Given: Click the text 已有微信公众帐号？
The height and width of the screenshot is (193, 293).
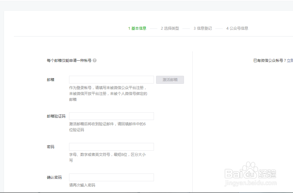Looking at the screenshot, I should (270, 61).
